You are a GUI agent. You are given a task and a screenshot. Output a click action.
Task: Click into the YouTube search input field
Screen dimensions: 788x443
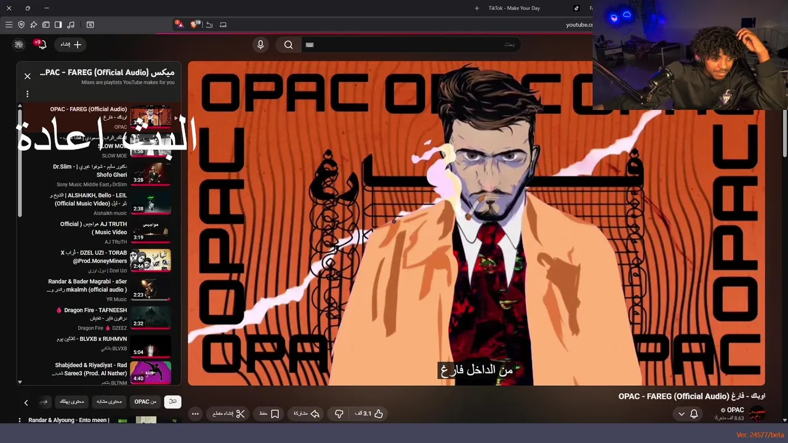click(410, 44)
